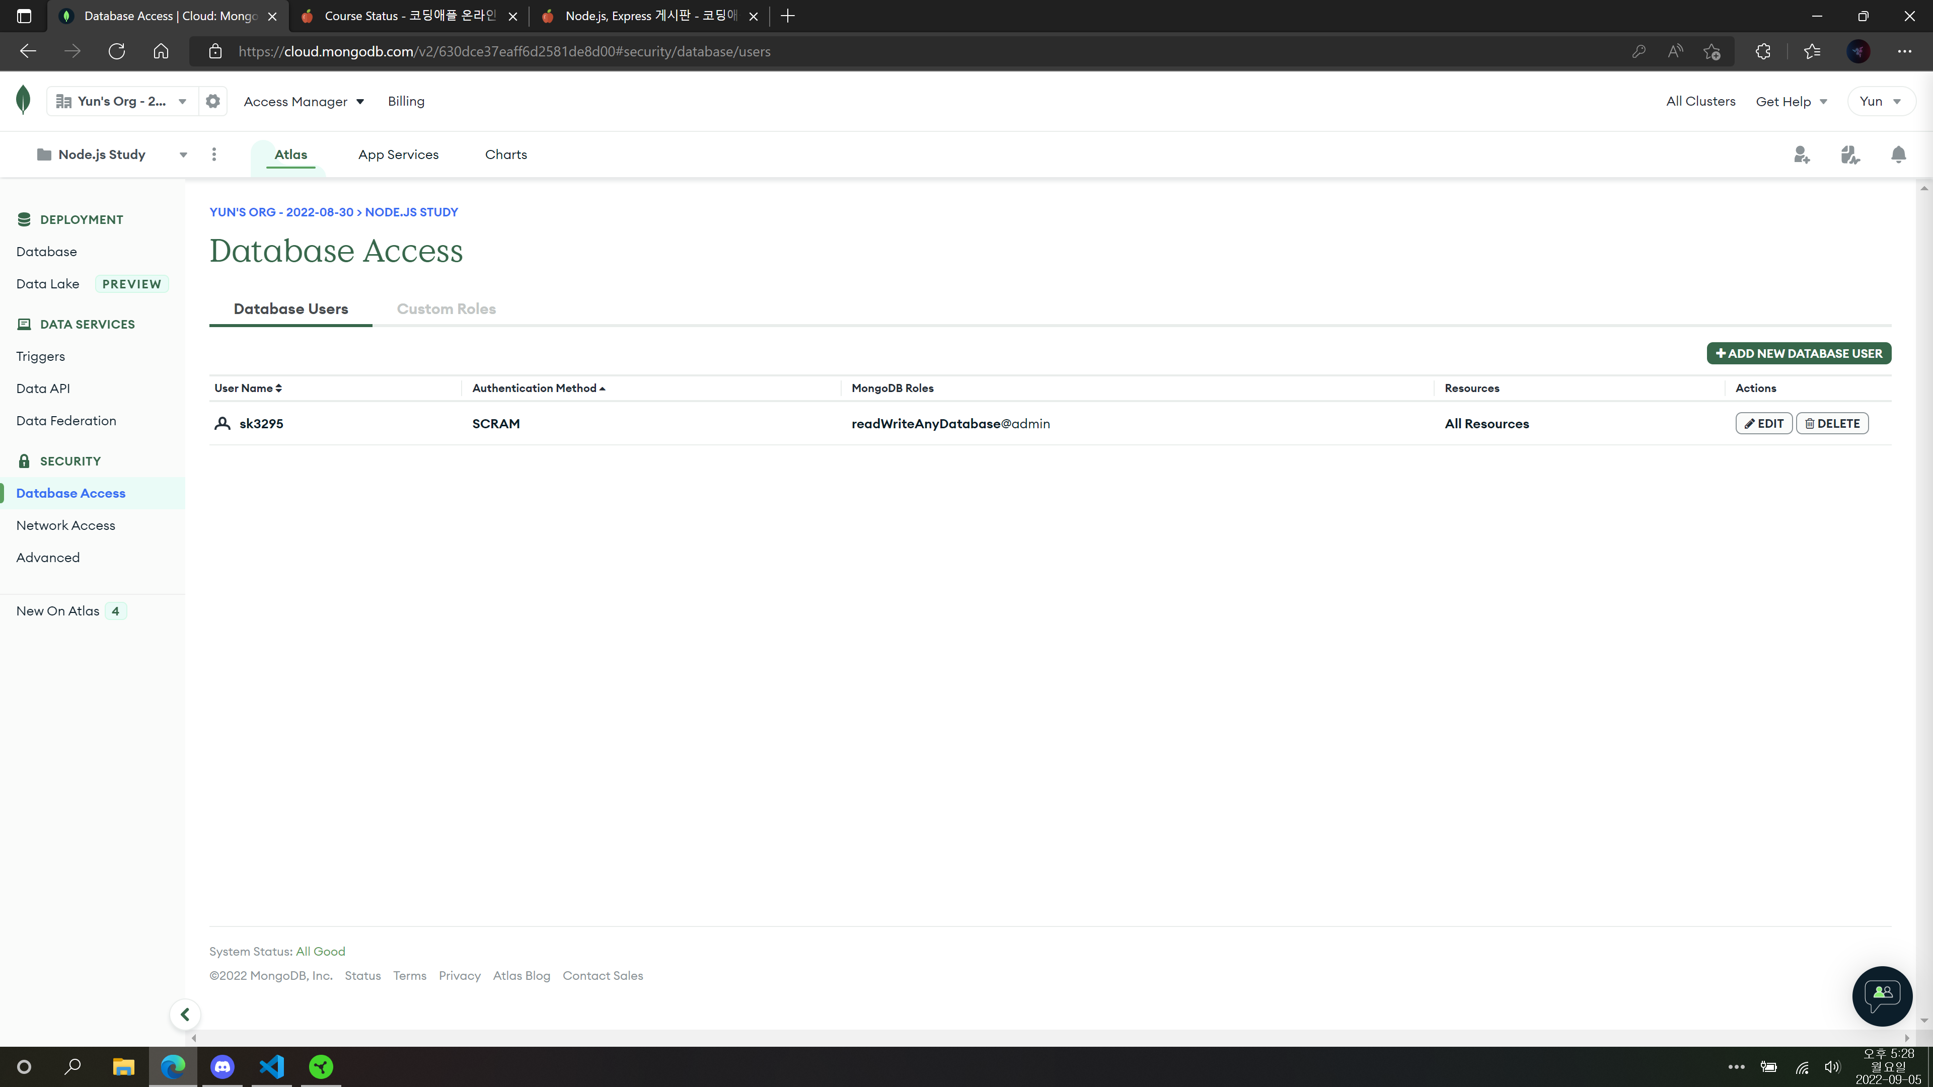Screen dimensions: 1933x1087
Task: Open All Clusters link
Action: coord(1700,101)
